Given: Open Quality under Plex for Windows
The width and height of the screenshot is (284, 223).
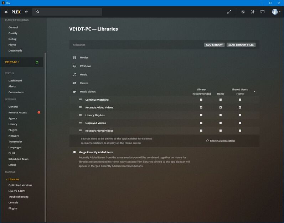Looking at the screenshot, I should tap(13, 33).
